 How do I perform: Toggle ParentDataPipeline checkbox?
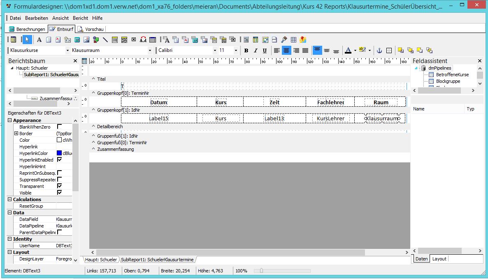[59, 232]
